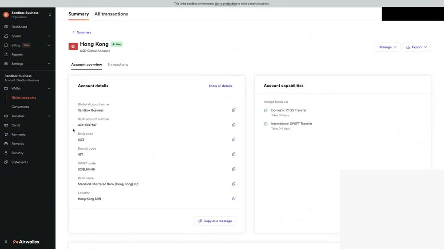Click the Settings gear icon in sidebar
Image resolution: width=444 pixels, height=249 pixels.
6,64
